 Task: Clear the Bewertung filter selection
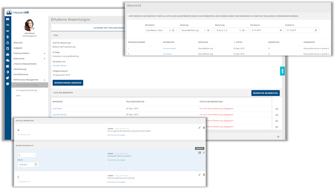click(x=243, y=30)
